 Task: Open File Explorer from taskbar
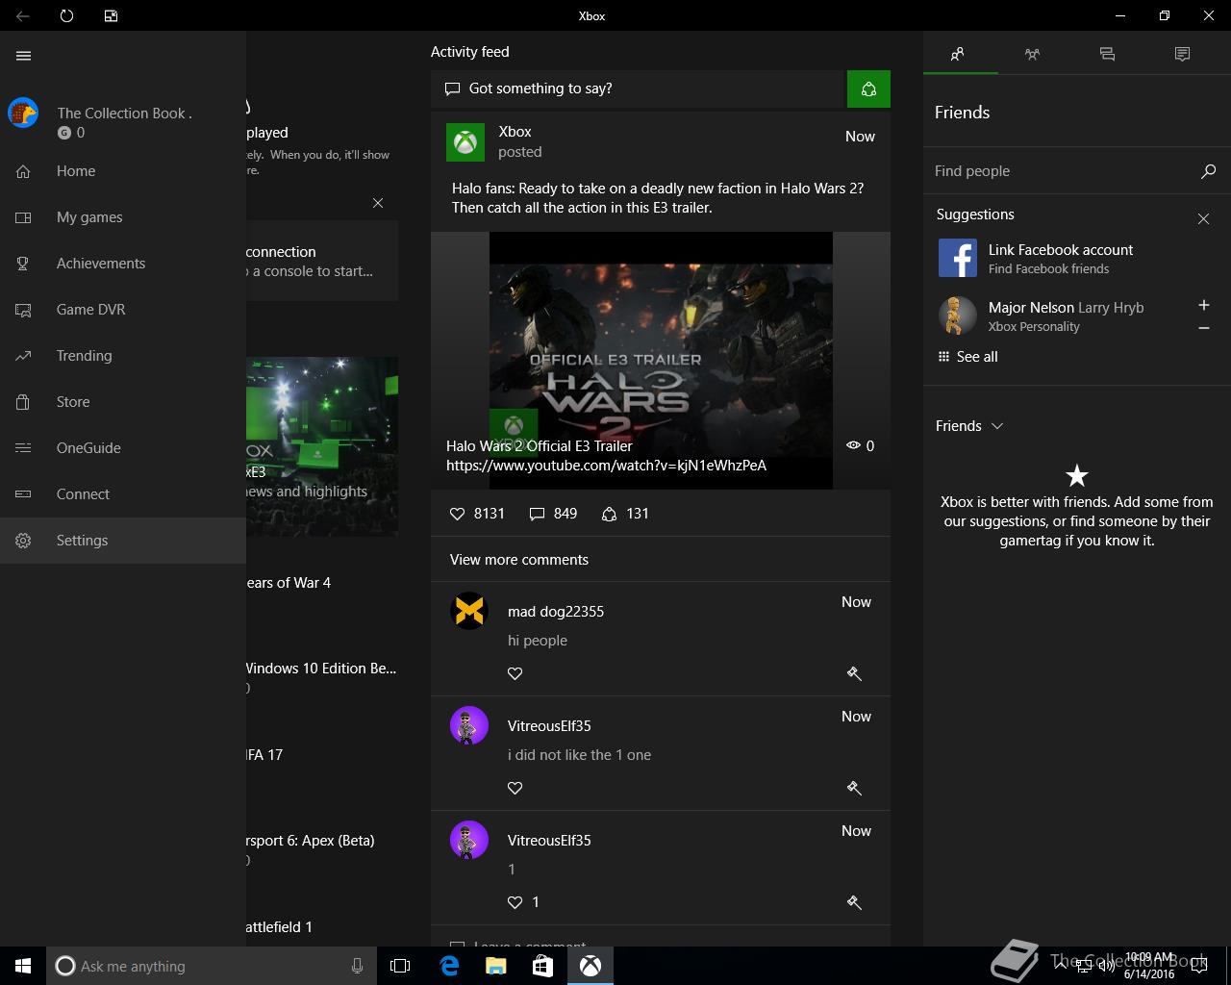coord(495,966)
